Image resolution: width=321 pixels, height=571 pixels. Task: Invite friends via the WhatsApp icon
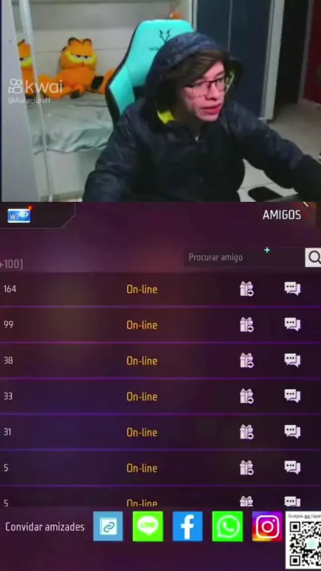(x=227, y=526)
